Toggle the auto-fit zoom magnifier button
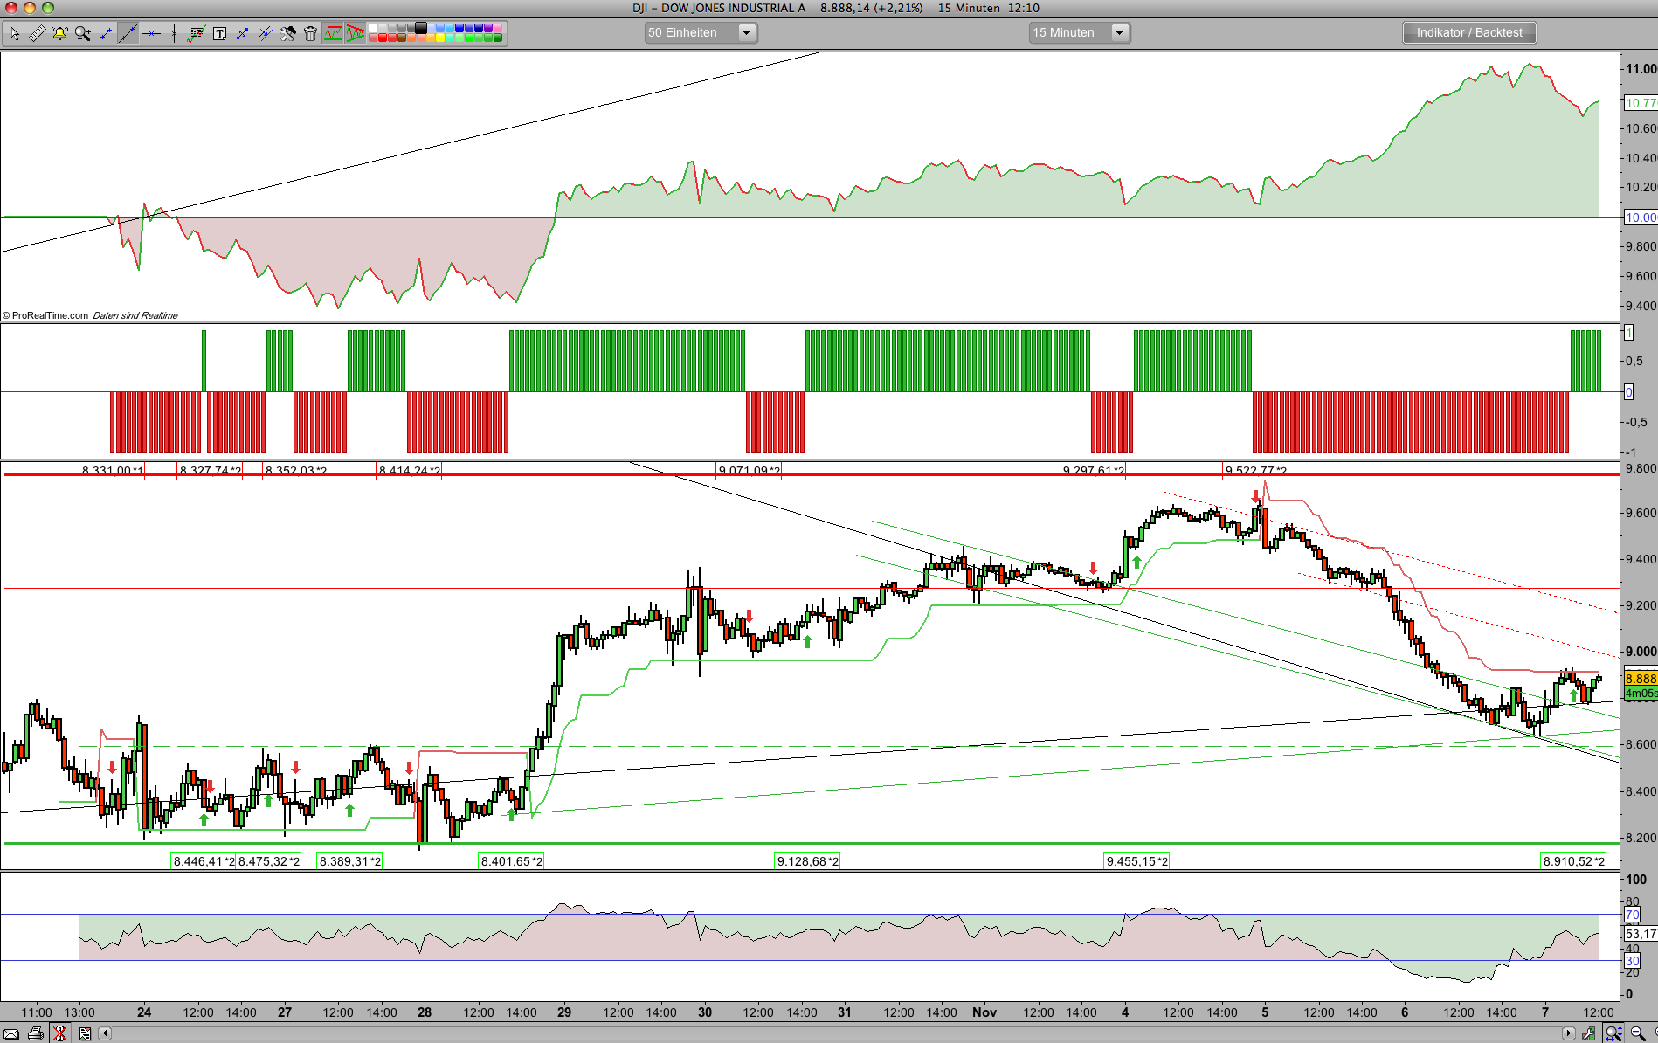This screenshot has height=1043, width=1658. point(1613,1033)
